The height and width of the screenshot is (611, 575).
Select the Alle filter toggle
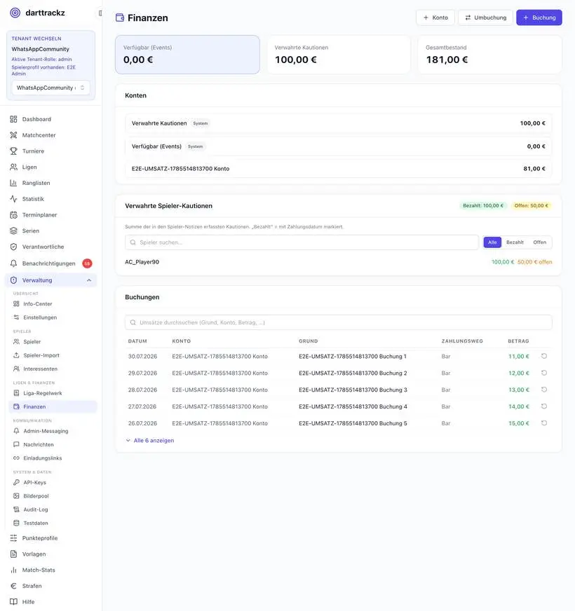point(492,242)
